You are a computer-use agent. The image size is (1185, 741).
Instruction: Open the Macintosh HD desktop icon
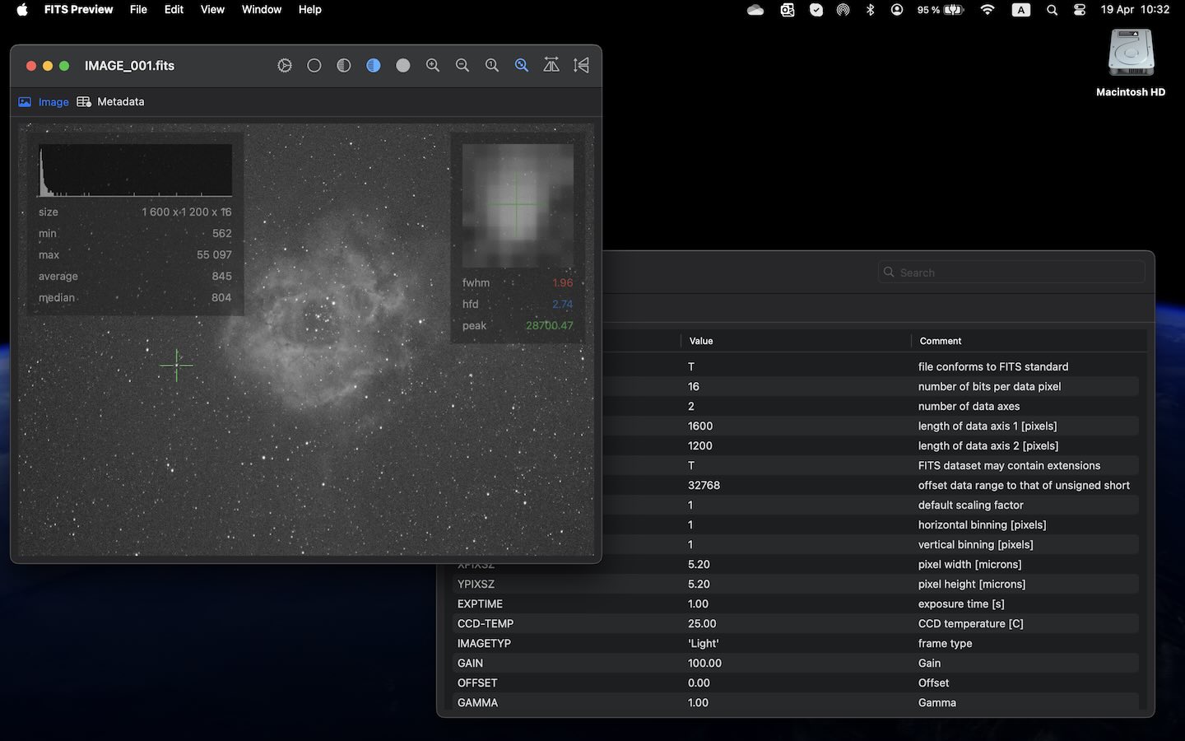(x=1131, y=63)
